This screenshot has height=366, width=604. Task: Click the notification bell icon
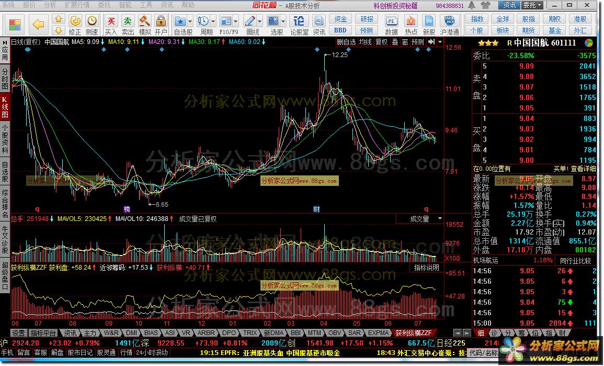point(472,5)
